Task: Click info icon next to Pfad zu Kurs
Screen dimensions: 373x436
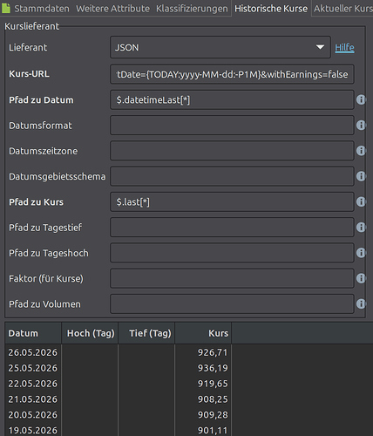Action: click(x=361, y=201)
